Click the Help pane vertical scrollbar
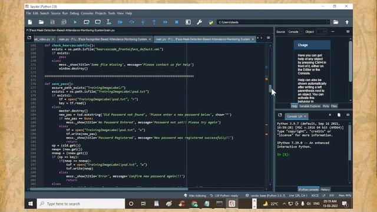The width and height of the screenshot is (377, 212). pyautogui.click(x=350, y=61)
